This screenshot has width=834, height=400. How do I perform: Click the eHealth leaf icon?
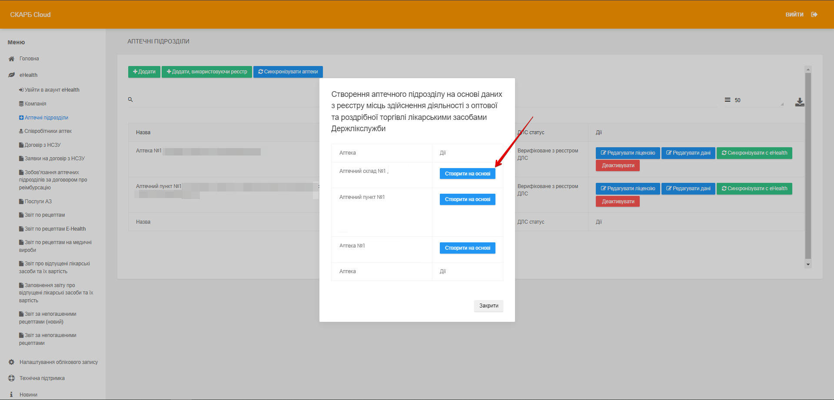tap(12, 75)
